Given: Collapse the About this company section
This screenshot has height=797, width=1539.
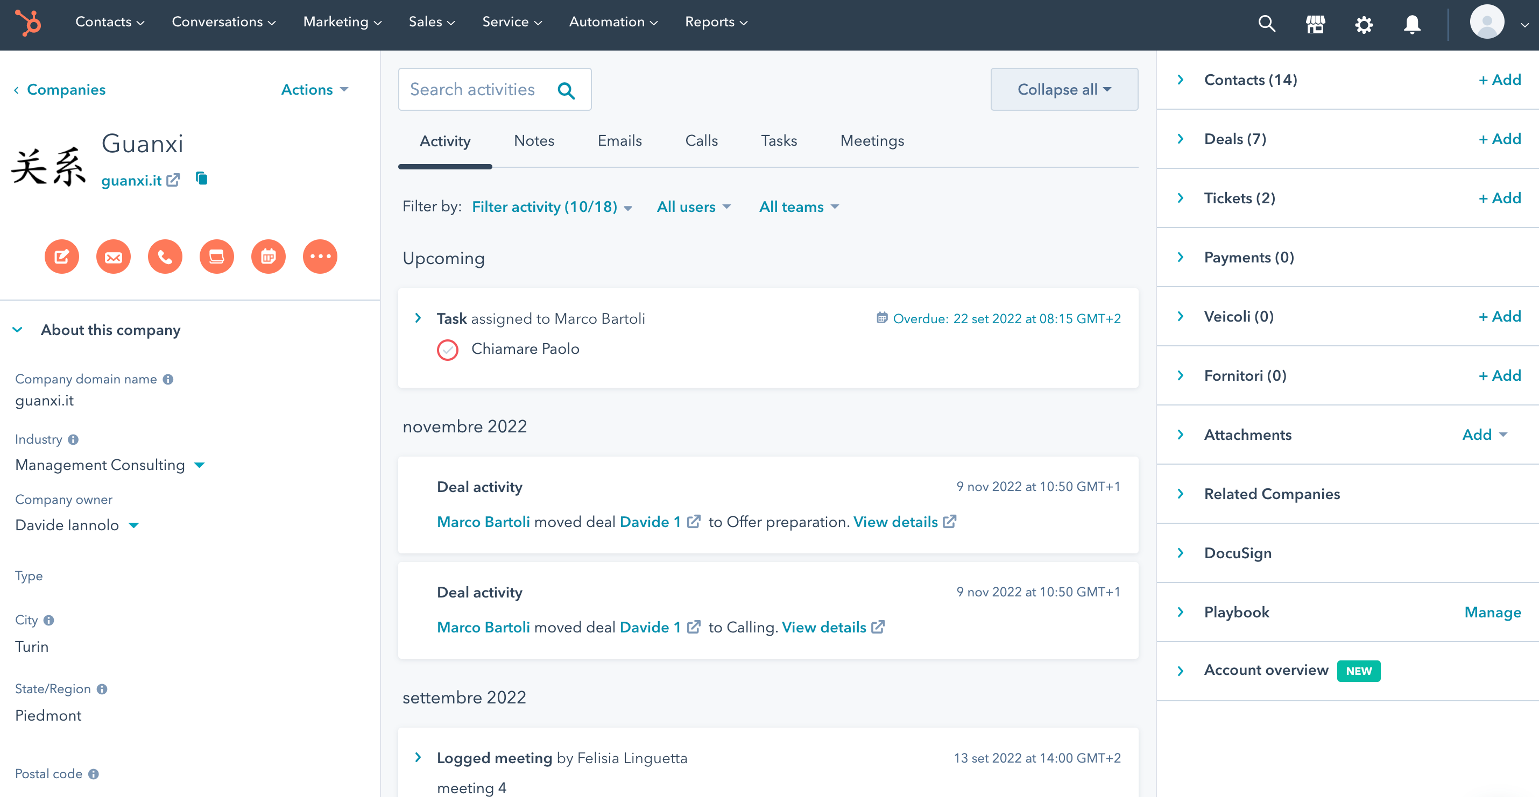Looking at the screenshot, I should 18,330.
